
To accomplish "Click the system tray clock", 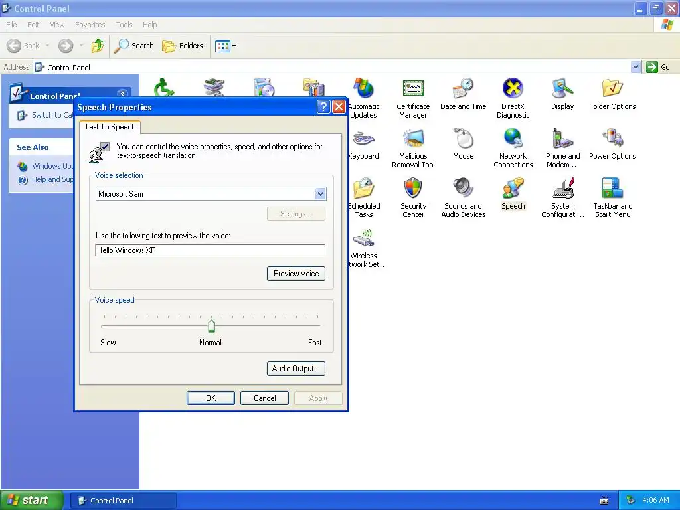I will tap(655, 500).
